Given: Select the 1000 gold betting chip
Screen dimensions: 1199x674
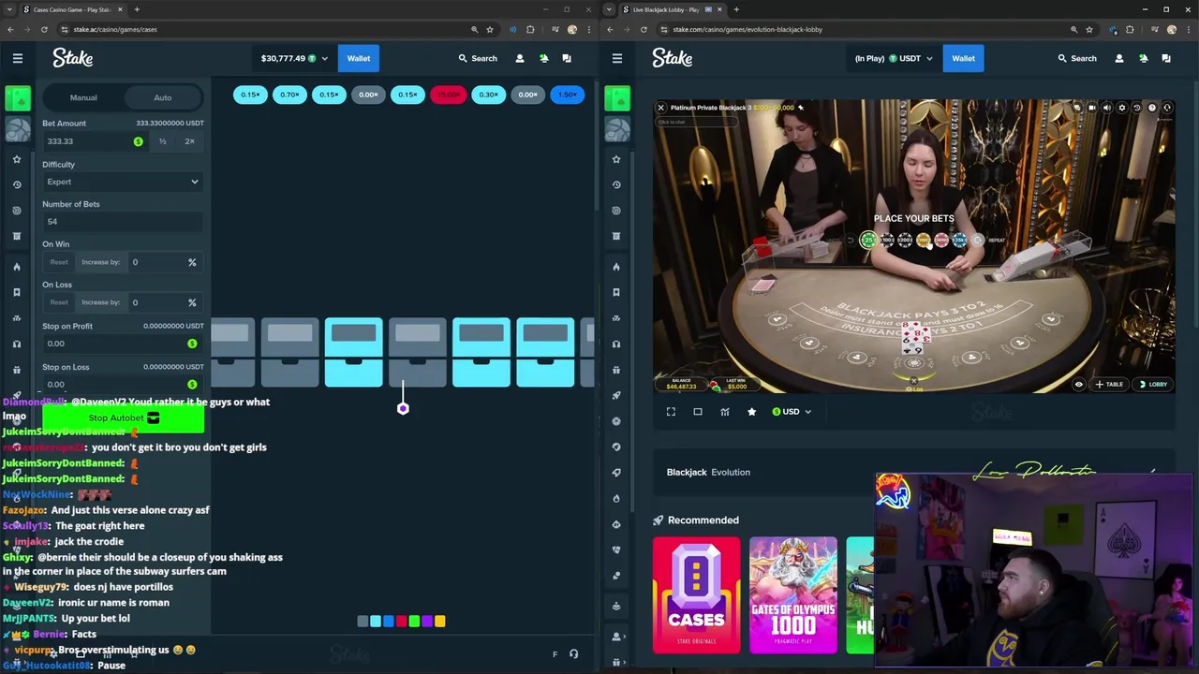Looking at the screenshot, I should click(x=924, y=241).
